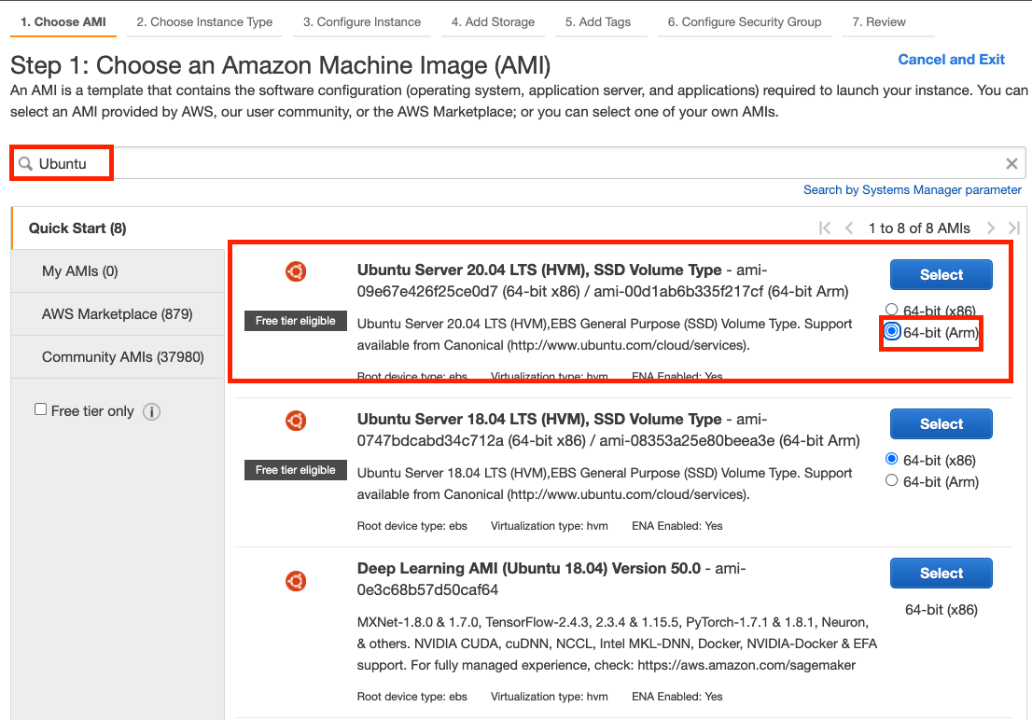The image size is (1032, 720).
Task: Open Search by Systems Manager parameter link
Action: pos(913,189)
